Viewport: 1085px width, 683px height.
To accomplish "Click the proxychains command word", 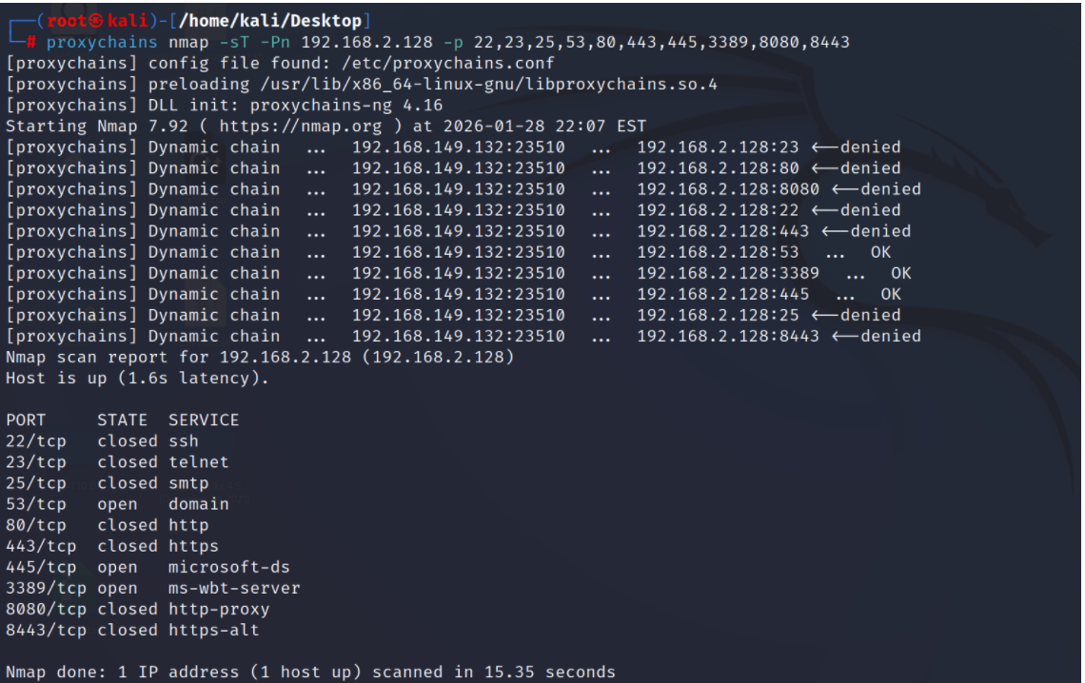I will click(102, 42).
